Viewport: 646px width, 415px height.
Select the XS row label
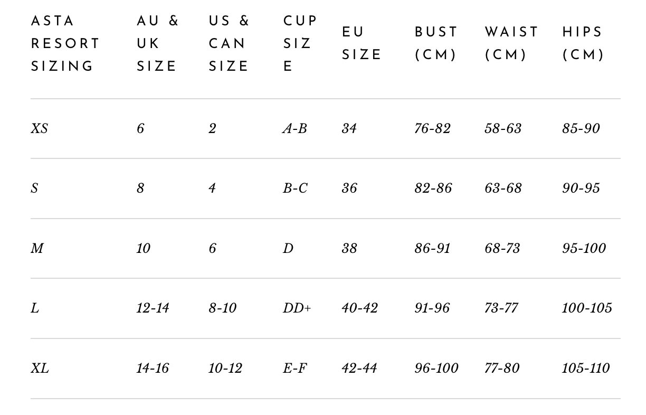39,128
